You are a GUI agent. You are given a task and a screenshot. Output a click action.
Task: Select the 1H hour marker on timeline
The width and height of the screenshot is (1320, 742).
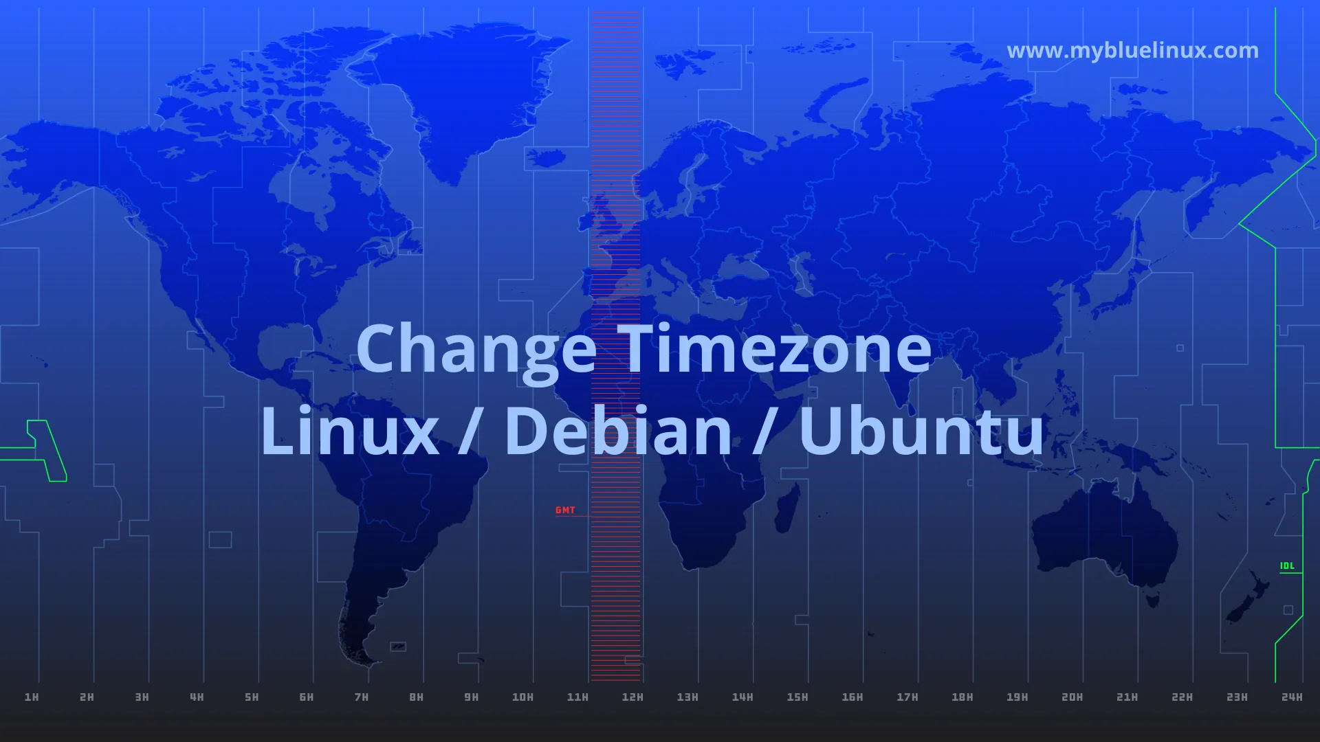[31, 696]
